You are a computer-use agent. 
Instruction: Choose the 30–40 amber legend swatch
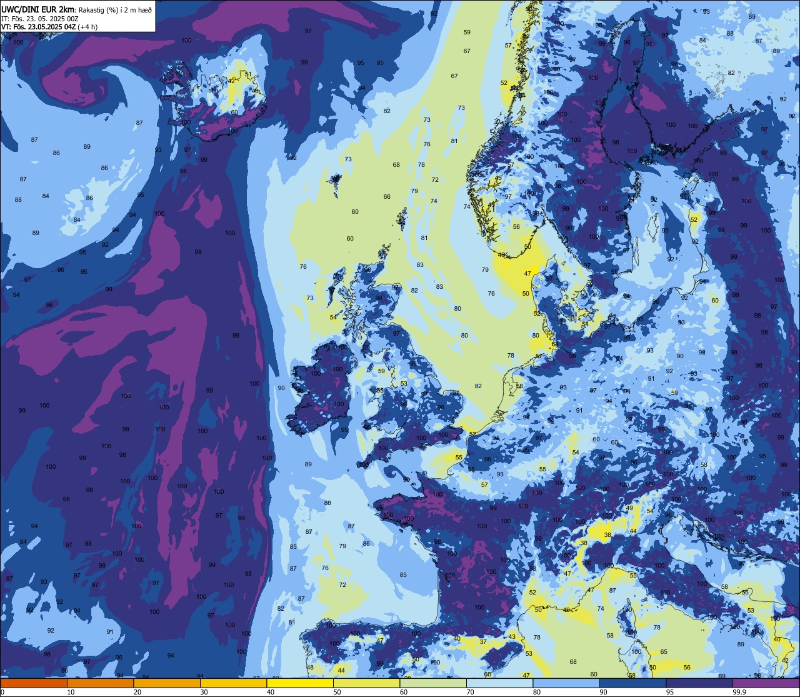pyautogui.click(x=233, y=683)
